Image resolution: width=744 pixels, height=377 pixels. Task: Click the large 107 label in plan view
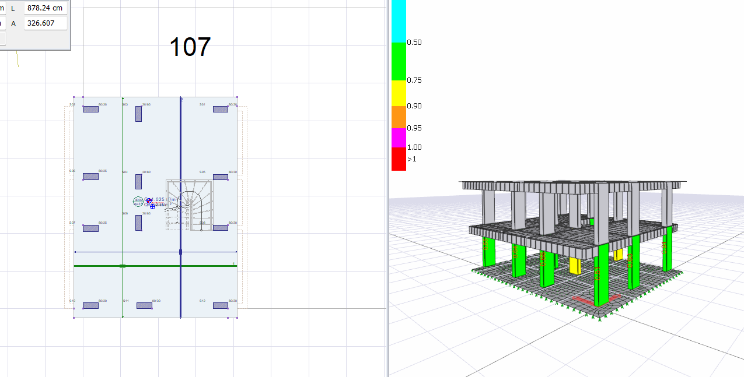(190, 47)
